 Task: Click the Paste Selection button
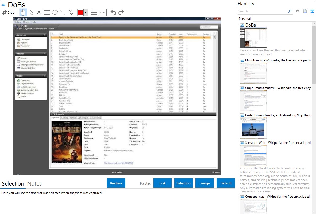pos(183,183)
